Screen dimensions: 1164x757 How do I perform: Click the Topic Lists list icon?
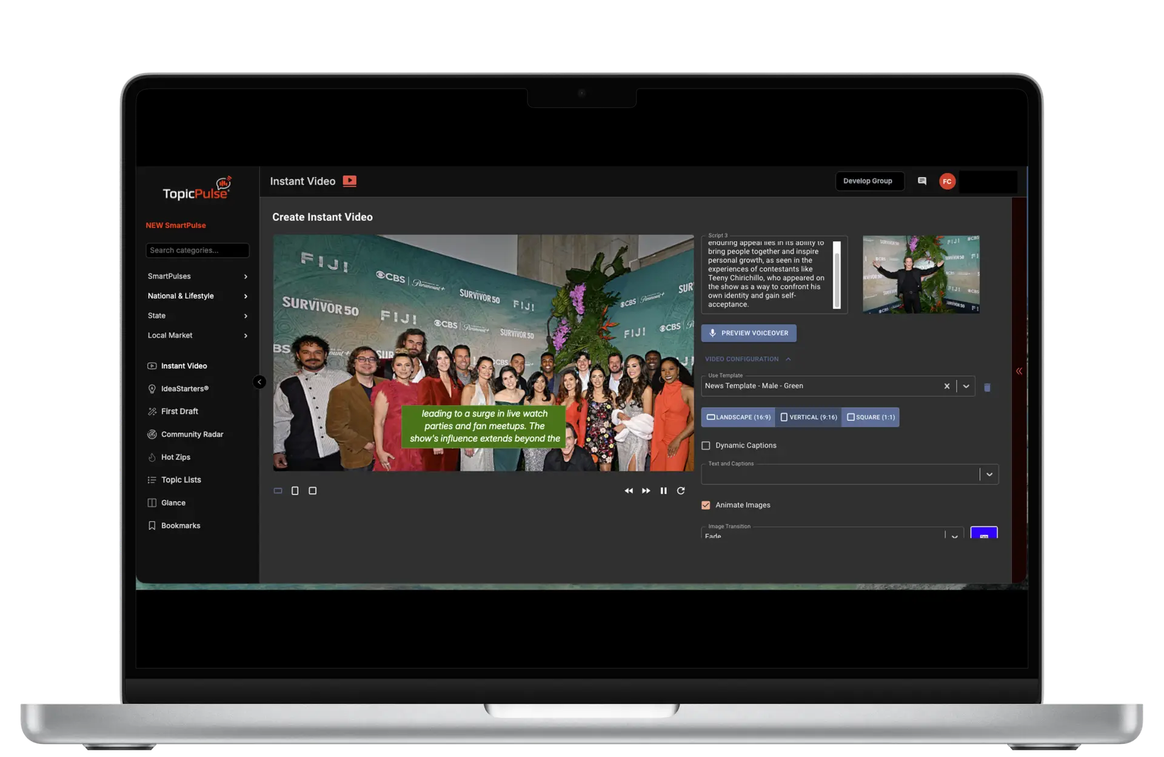click(x=152, y=480)
